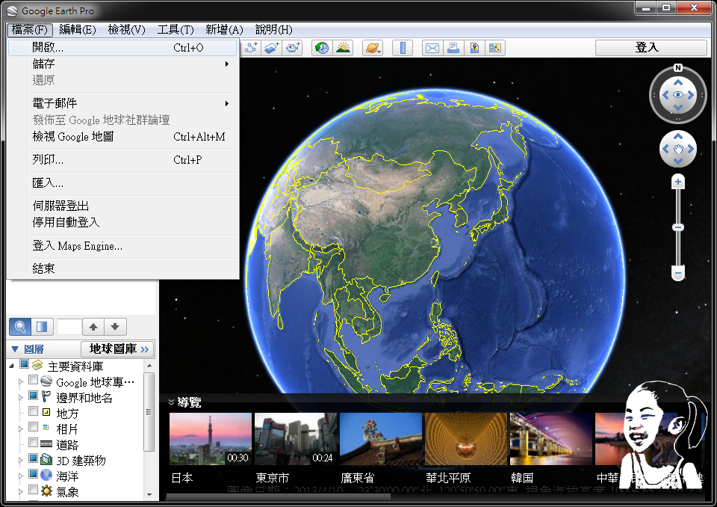Enable the 氣象 layer checkbox
Viewport: 717px width, 507px height.
[33, 489]
